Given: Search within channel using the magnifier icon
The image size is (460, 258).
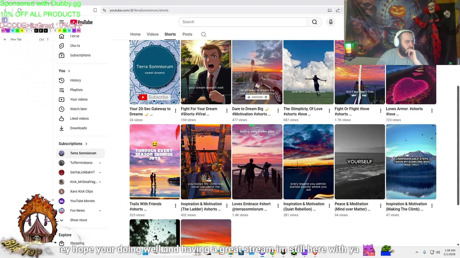Looking at the screenshot, I should coord(203,34).
